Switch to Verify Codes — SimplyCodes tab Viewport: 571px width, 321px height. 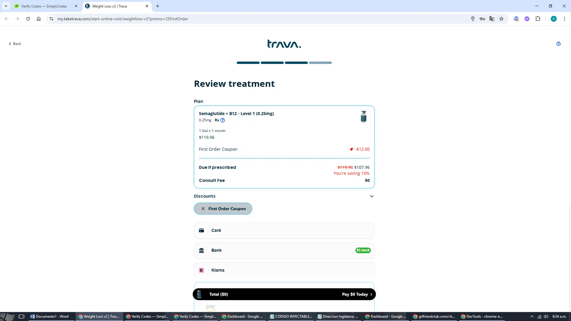click(x=44, y=6)
